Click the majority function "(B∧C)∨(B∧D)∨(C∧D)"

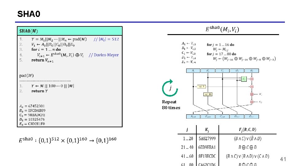tap(248, 156)
